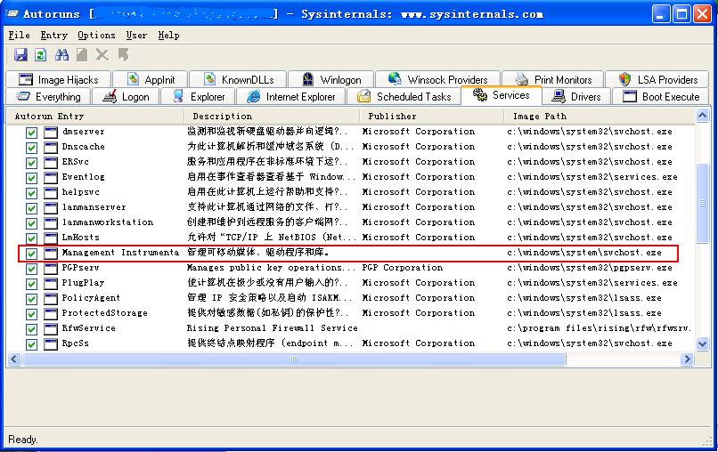Viewport: 718px width, 452px height.
Task: Click the Delete X toolbar icon
Action: tap(102, 55)
